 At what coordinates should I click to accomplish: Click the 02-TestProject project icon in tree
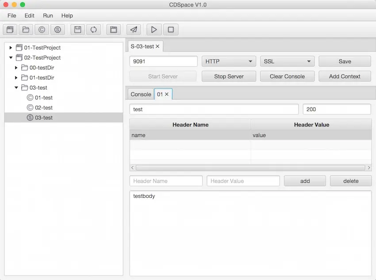tap(19, 58)
